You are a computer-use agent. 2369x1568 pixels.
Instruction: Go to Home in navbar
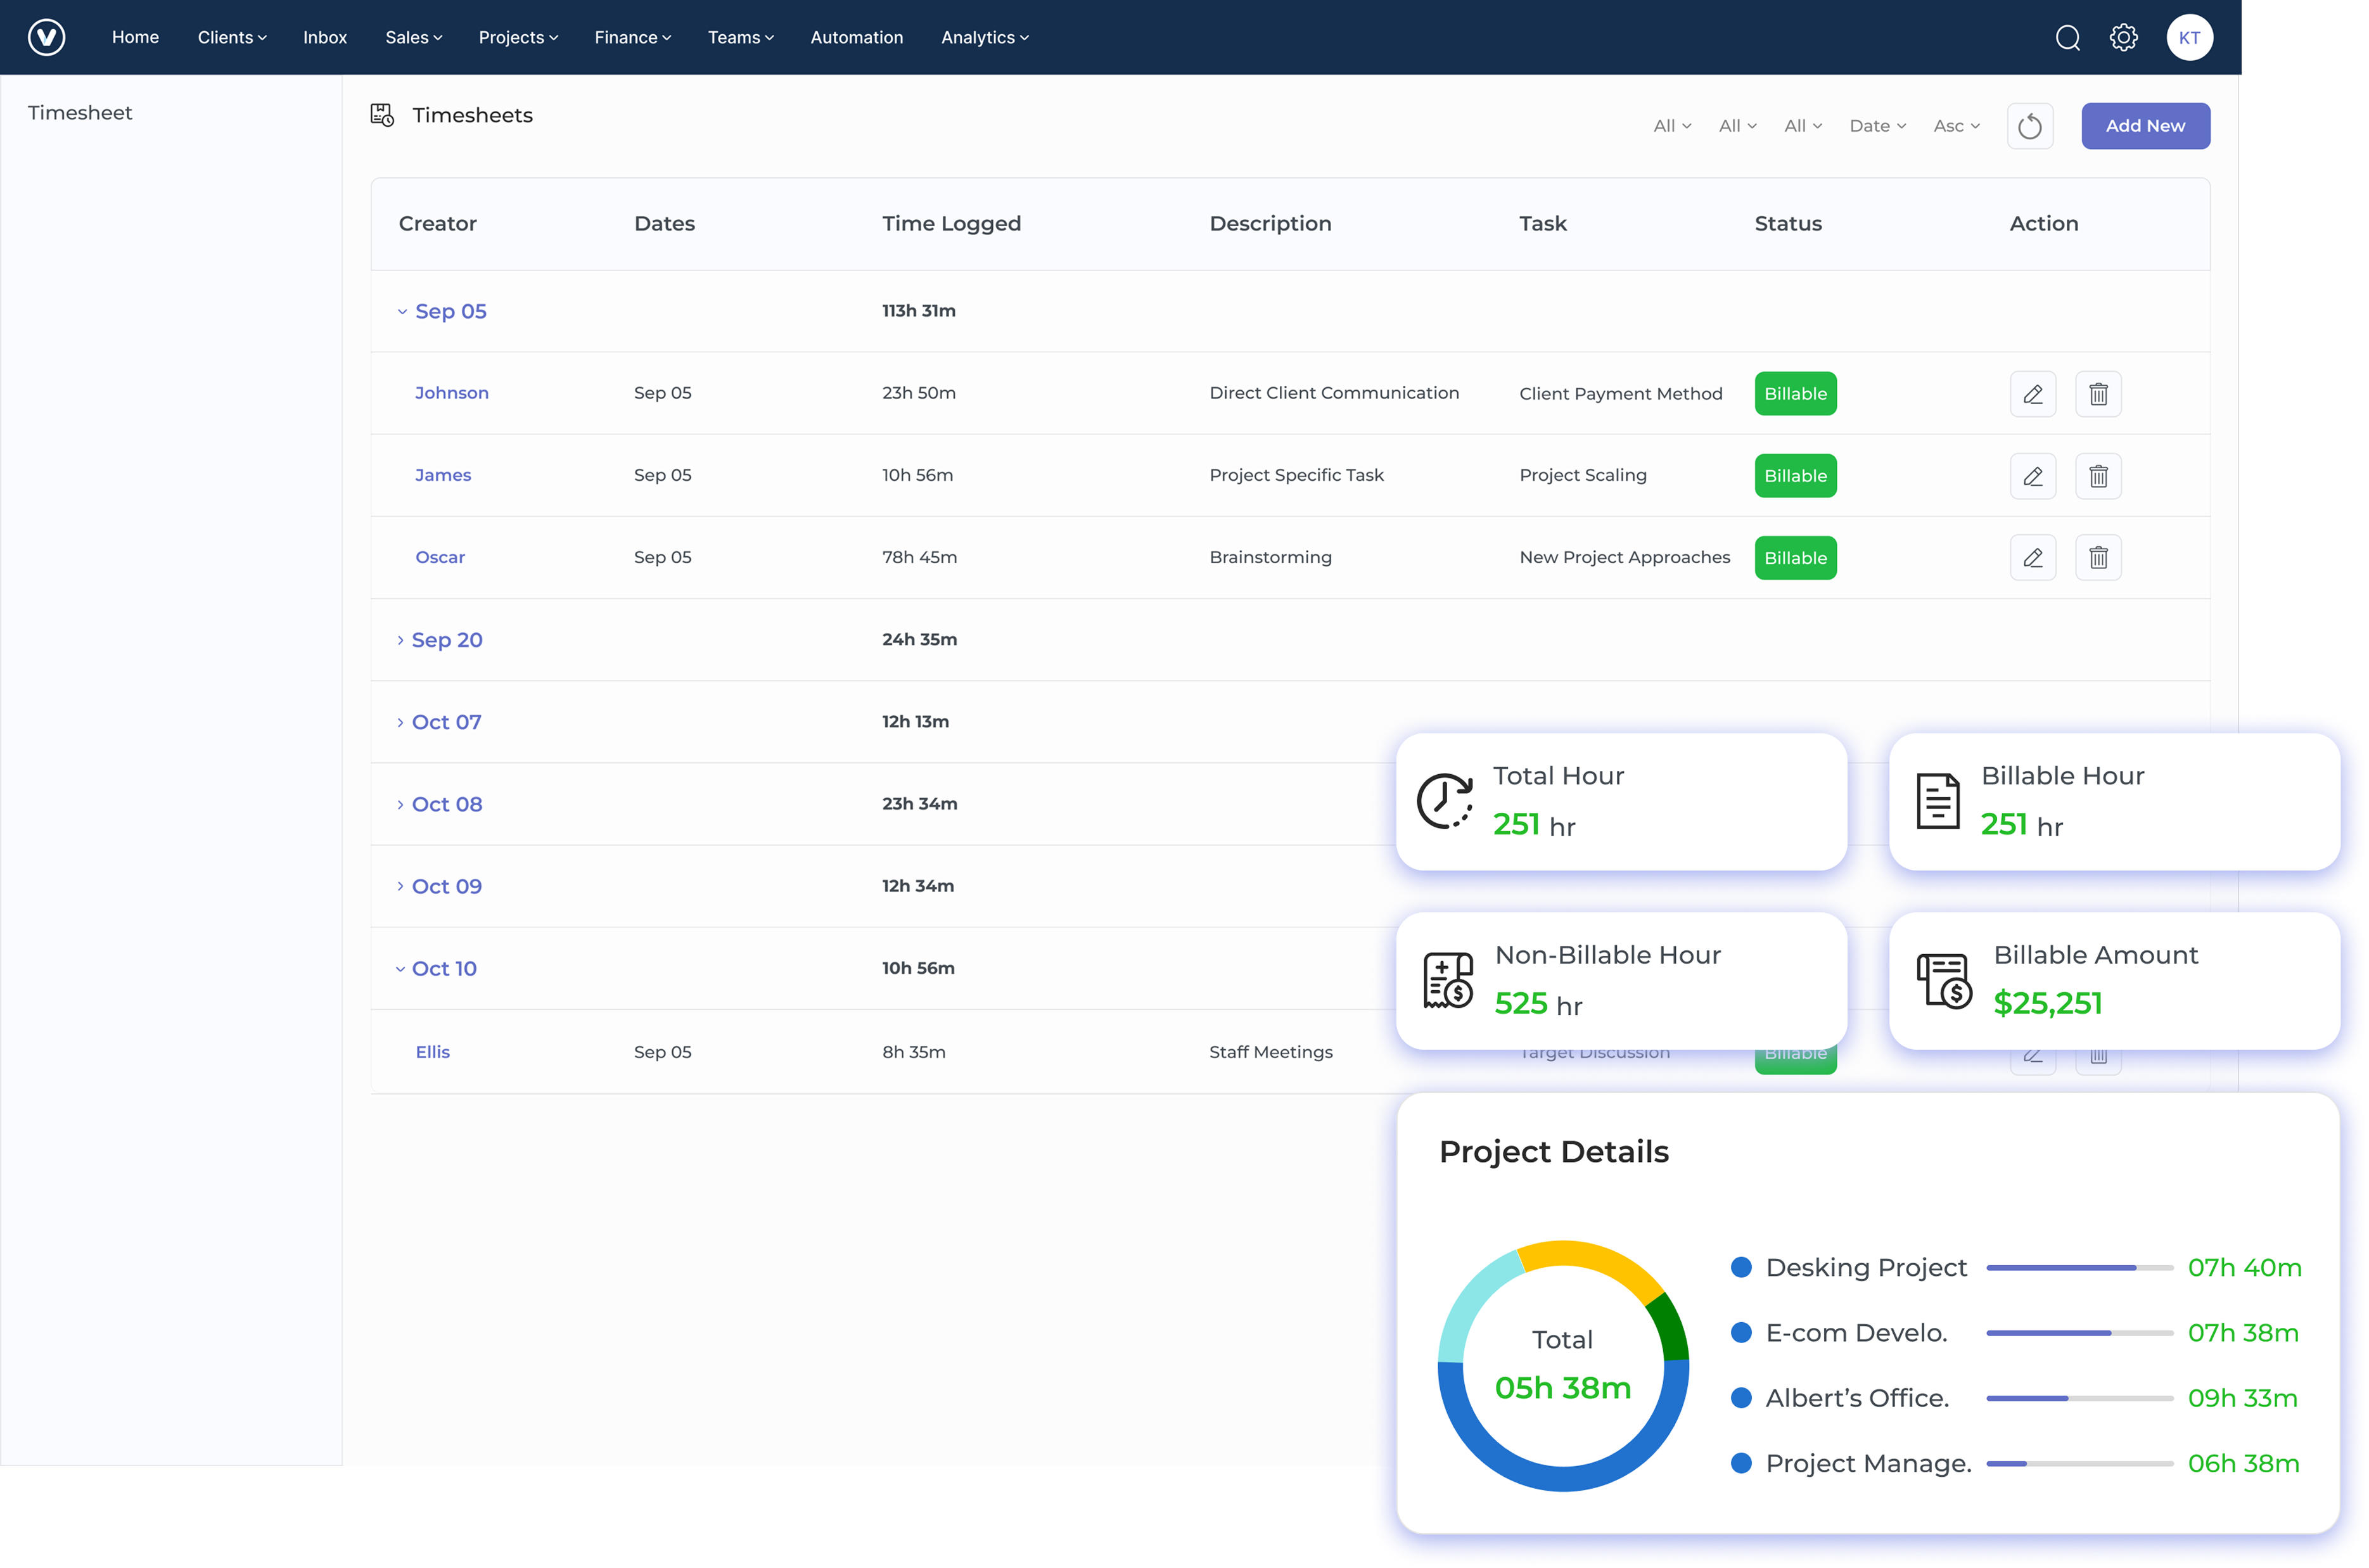tap(135, 37)
